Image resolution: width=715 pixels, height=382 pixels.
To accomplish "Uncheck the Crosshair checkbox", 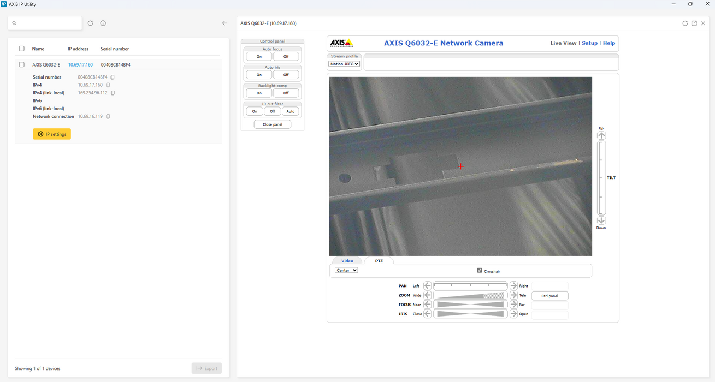I will [x=480, y=271].
